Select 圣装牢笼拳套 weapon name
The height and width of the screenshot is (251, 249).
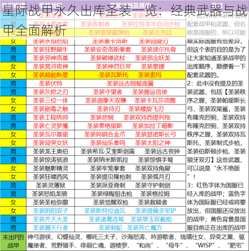pyautogui.click(x=108, y=168)
